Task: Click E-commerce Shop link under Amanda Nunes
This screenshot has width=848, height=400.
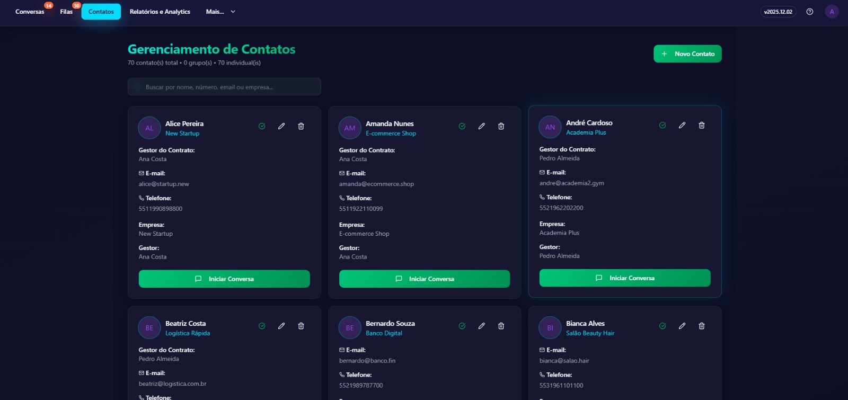Action: (x=391, y=134)
